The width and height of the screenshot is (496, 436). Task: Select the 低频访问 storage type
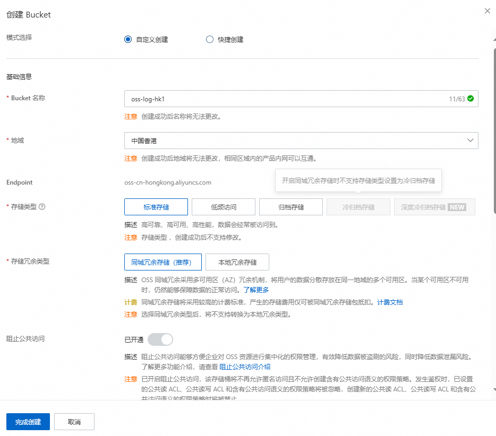coord(223,207)
